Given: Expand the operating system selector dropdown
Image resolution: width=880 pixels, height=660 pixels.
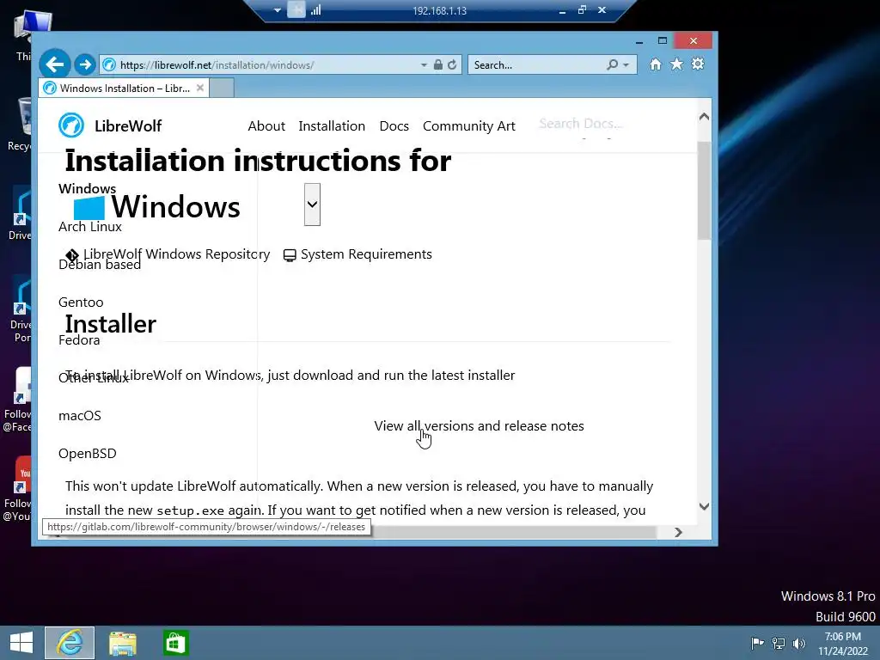Looking at the screenshot, I should click(312, 205).
